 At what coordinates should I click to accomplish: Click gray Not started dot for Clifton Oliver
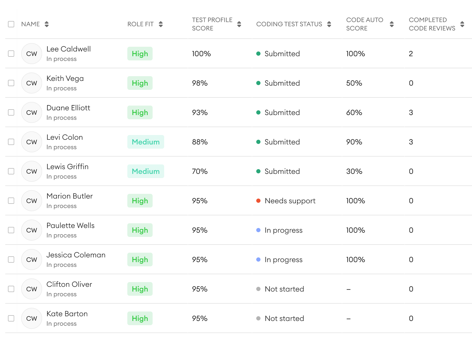pos(258,289)
